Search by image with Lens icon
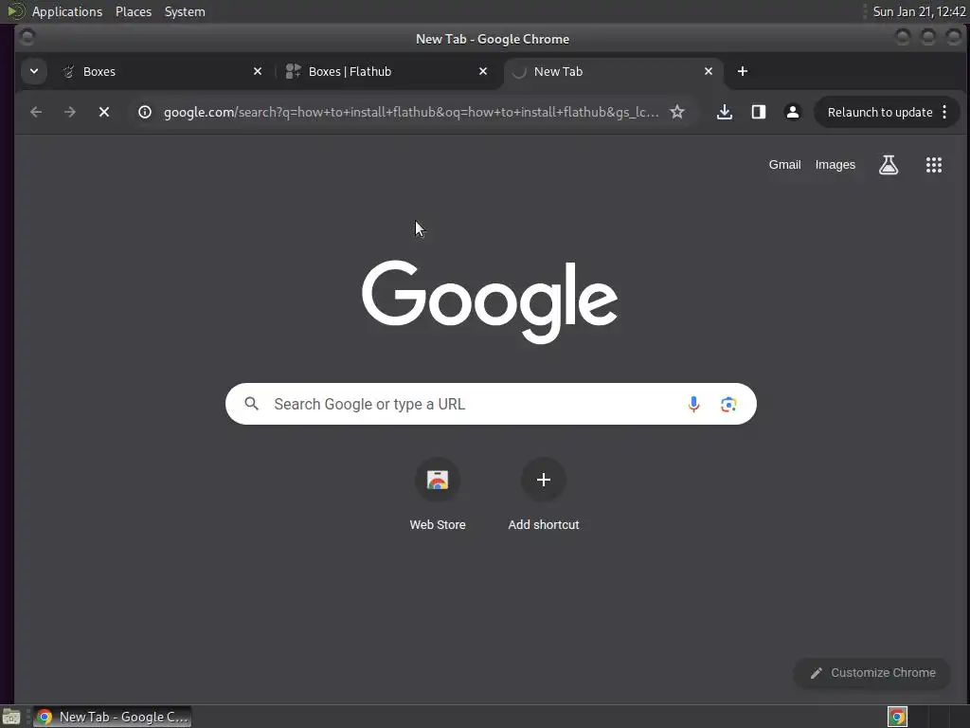Viewport: 970px width, 728px height. click(x=728, y=404)
